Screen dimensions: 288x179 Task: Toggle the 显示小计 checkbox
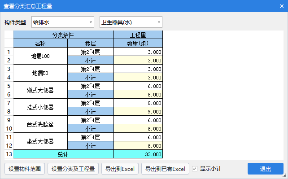pyautogui.click(x=195, y=169)
